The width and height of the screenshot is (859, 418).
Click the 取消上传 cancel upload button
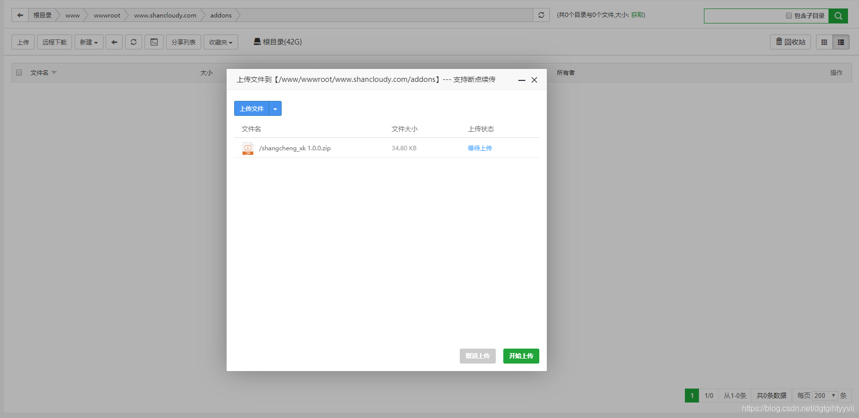(x=478, y=356)
